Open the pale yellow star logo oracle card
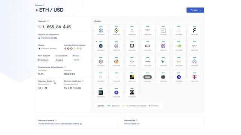 (179, 30)
